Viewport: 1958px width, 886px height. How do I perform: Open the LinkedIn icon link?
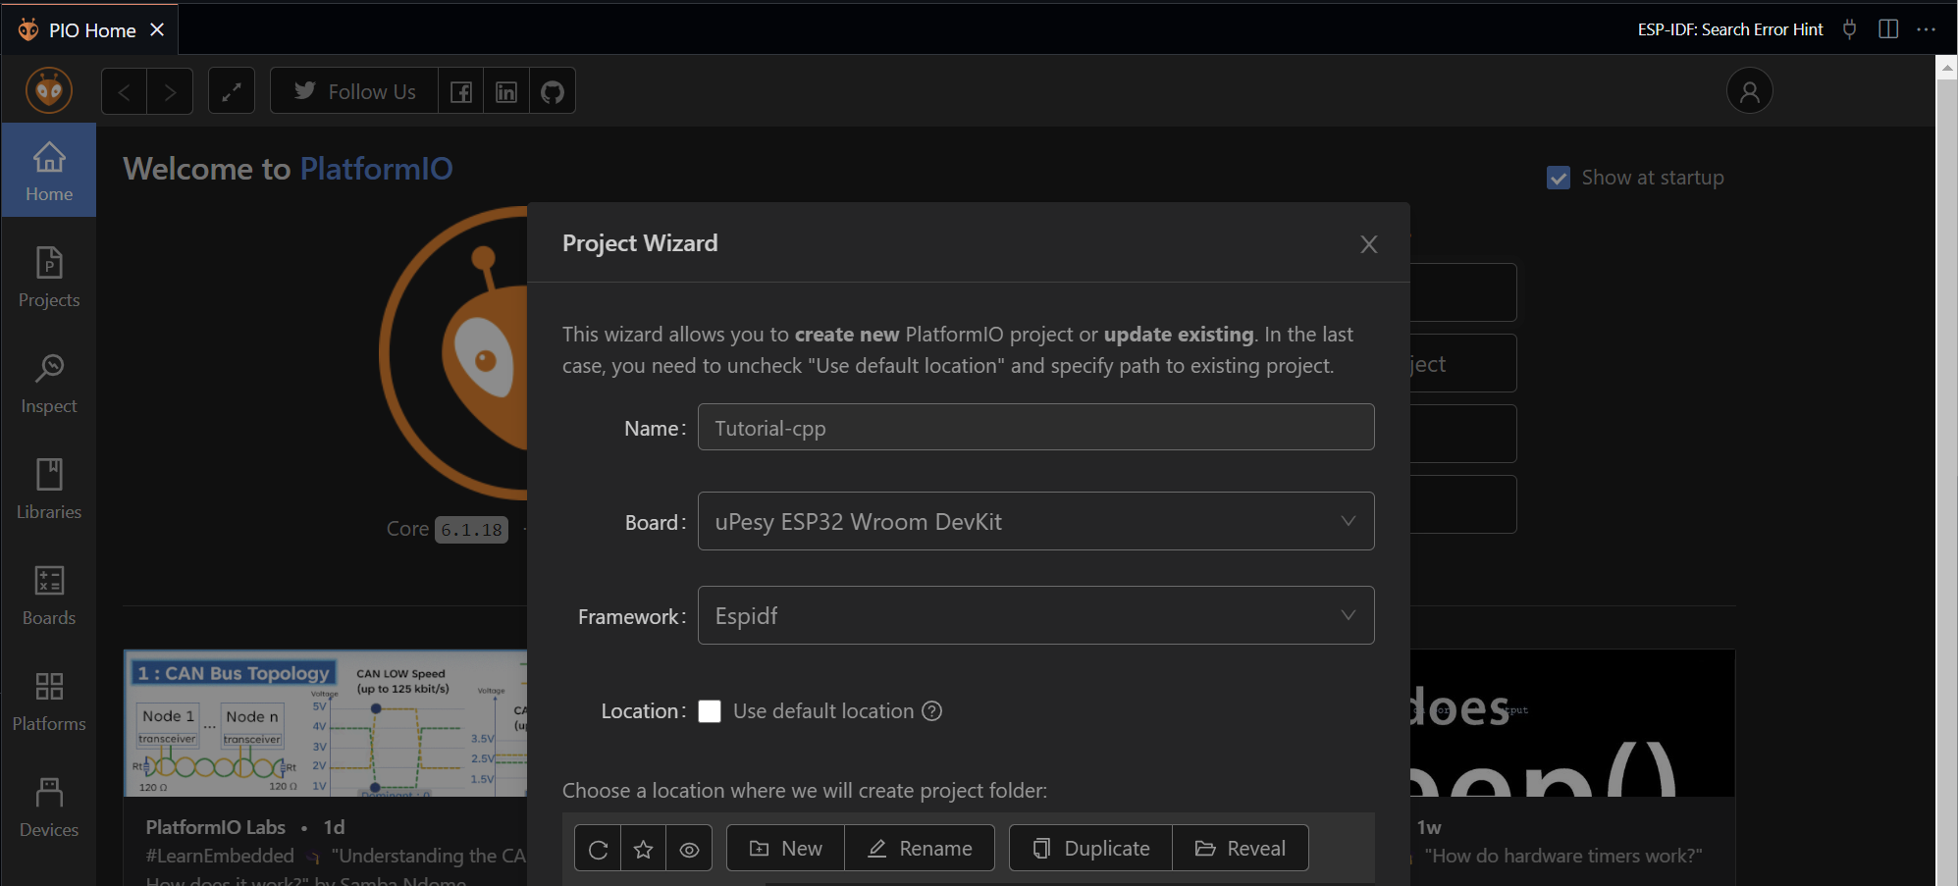pyautogui.click(x=506, y=92)
